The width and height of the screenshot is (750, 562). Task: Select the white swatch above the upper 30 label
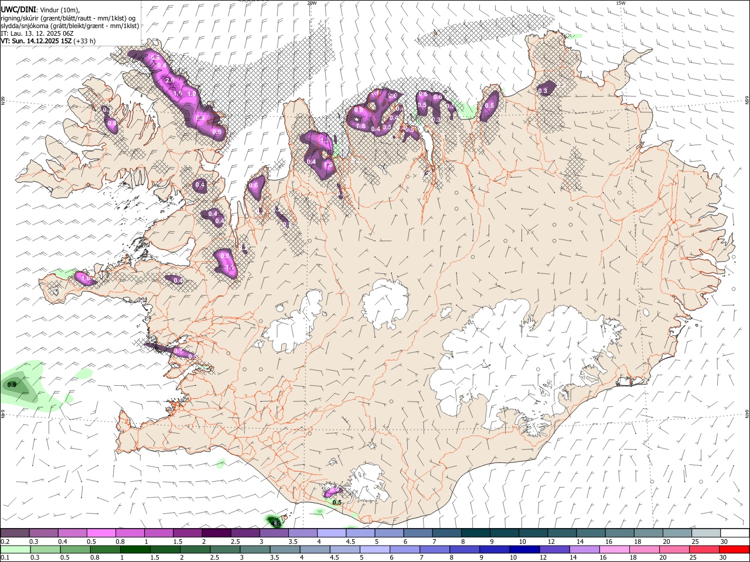click(x=735, y=533)
